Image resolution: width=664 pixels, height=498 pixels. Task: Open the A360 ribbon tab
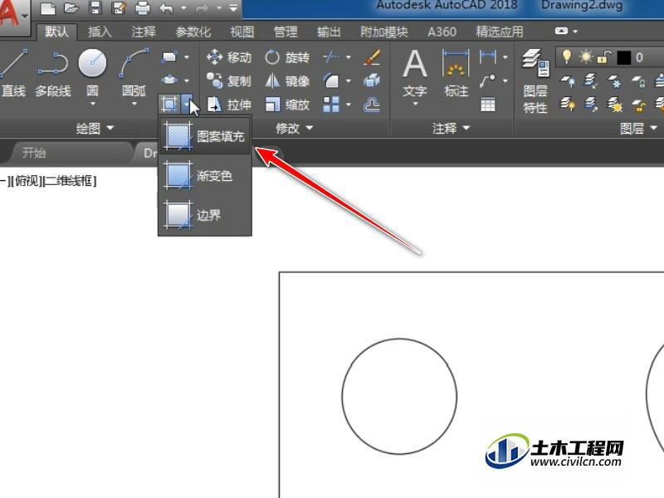click(442, 32)
